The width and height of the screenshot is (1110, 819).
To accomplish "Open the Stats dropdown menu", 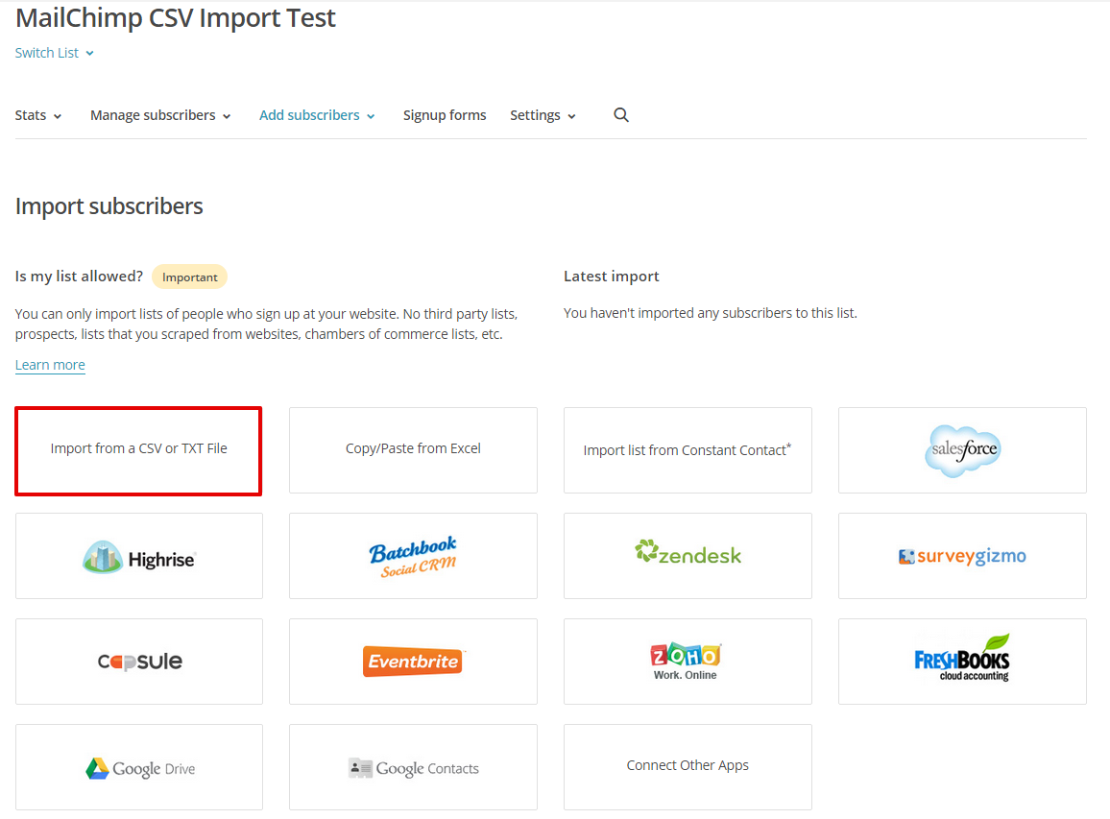I will pos(38,115).
